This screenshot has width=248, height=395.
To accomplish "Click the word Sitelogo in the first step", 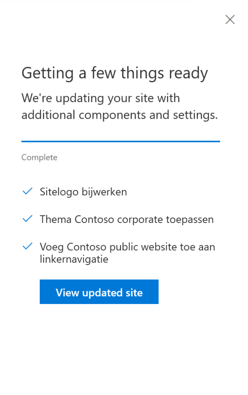I will tap(59, 192).
